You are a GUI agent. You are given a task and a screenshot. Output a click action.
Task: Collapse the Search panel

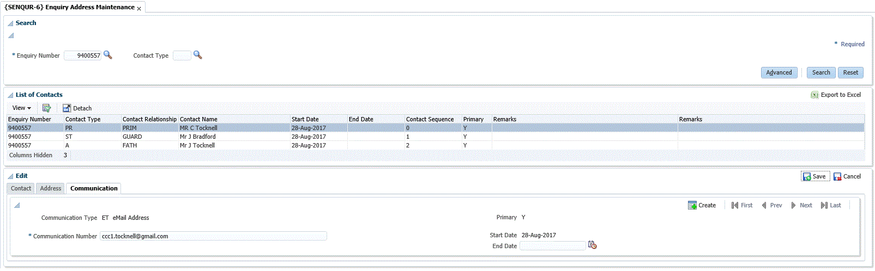[x=10, y=23]
